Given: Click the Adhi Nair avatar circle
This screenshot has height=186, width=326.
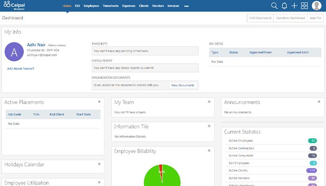Looking at the screenshot, I should [x=14, y=52].
